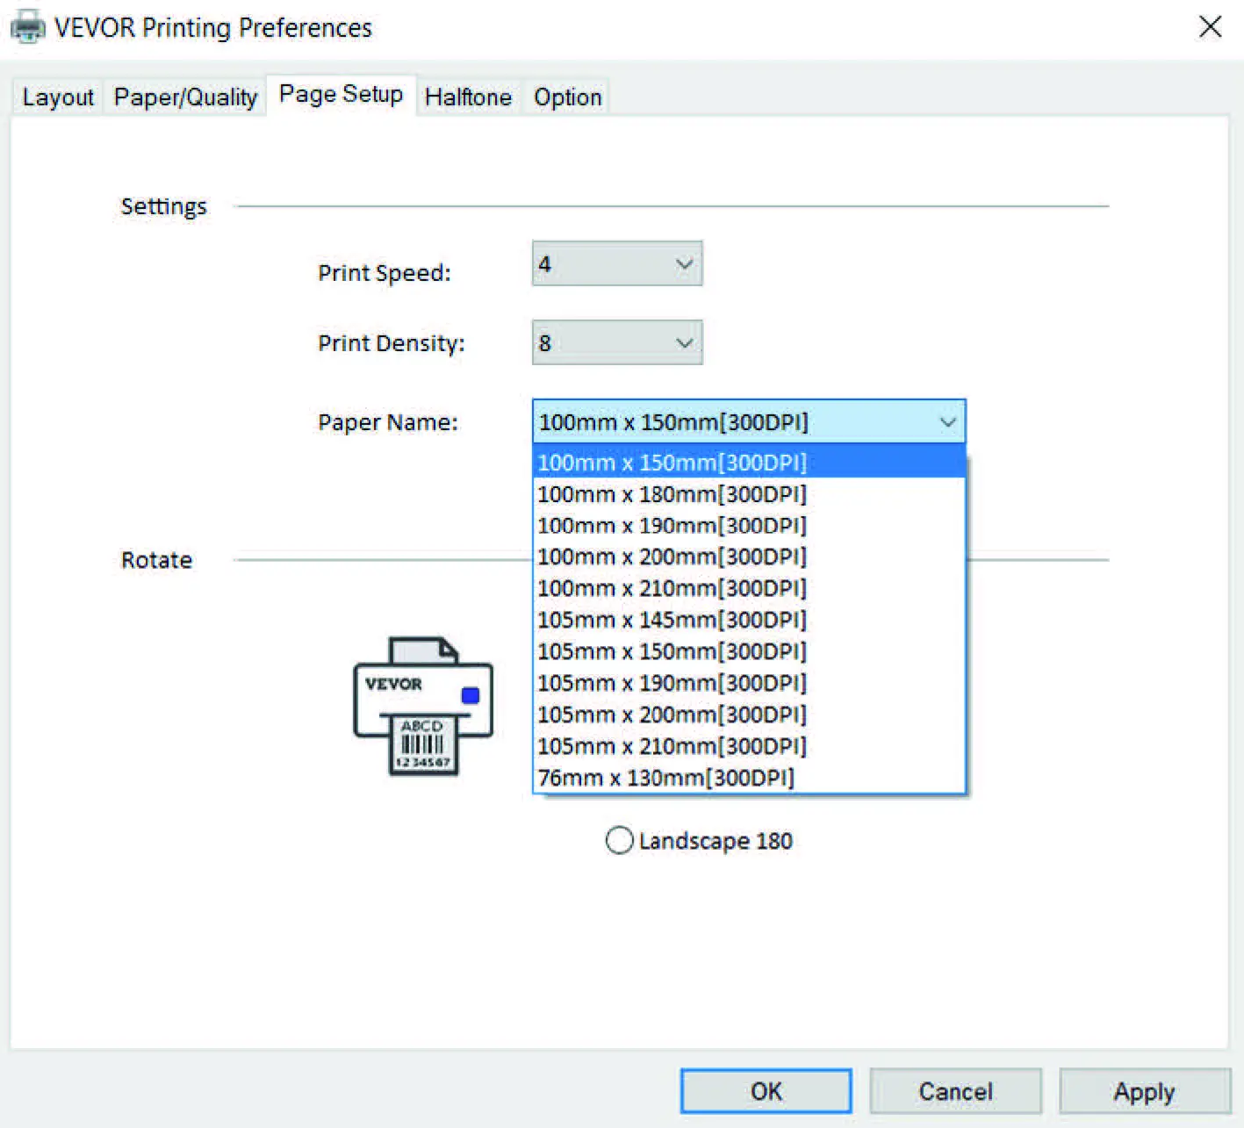This screenshot has height=1128, width=1244.
Task: Choose 100mm x 150mm[300DPI] in the list
Action: point(749,462)
